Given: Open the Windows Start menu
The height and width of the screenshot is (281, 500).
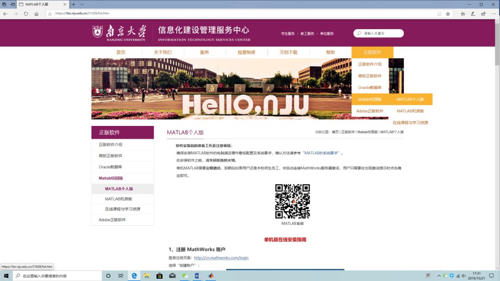Looking at the screenshot, I should pos(6,275).
